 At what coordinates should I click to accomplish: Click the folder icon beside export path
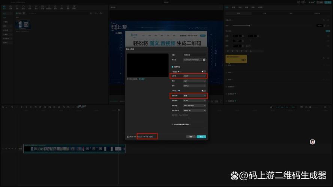point(204,60)
